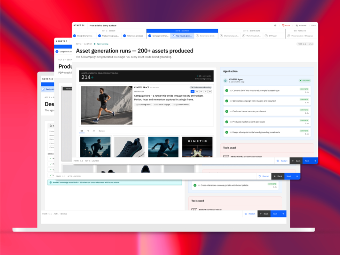The width and height of the screenshot is (340, 255).
Task: Select the EN language chip
Action: 193,92
